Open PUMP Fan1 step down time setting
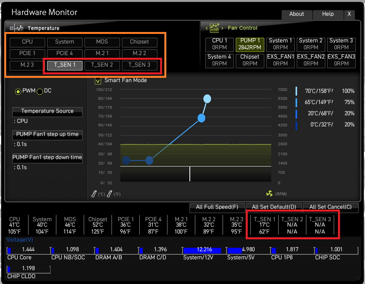Viewport: 365px width, 284px height. point(47,158)
